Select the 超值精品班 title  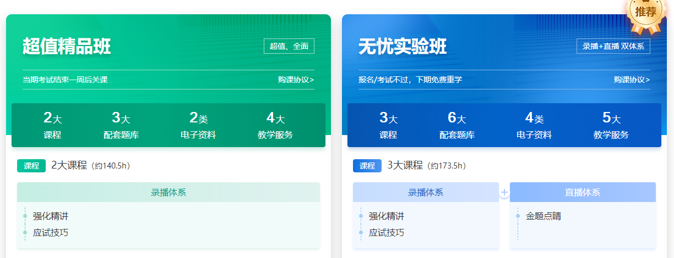(67, 47)
